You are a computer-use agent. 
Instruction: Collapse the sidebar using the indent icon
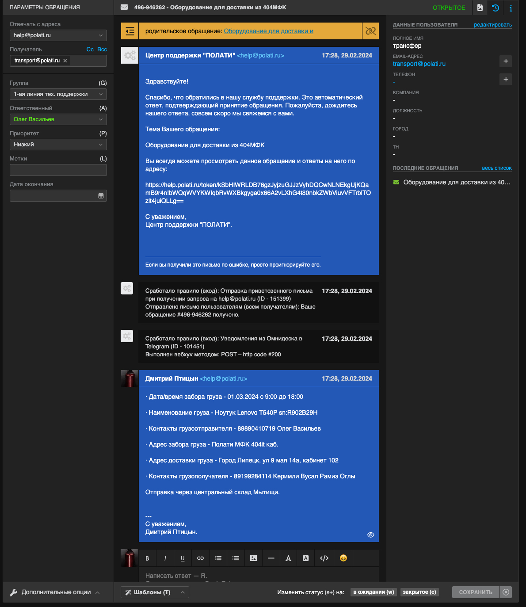pos(130,31)
